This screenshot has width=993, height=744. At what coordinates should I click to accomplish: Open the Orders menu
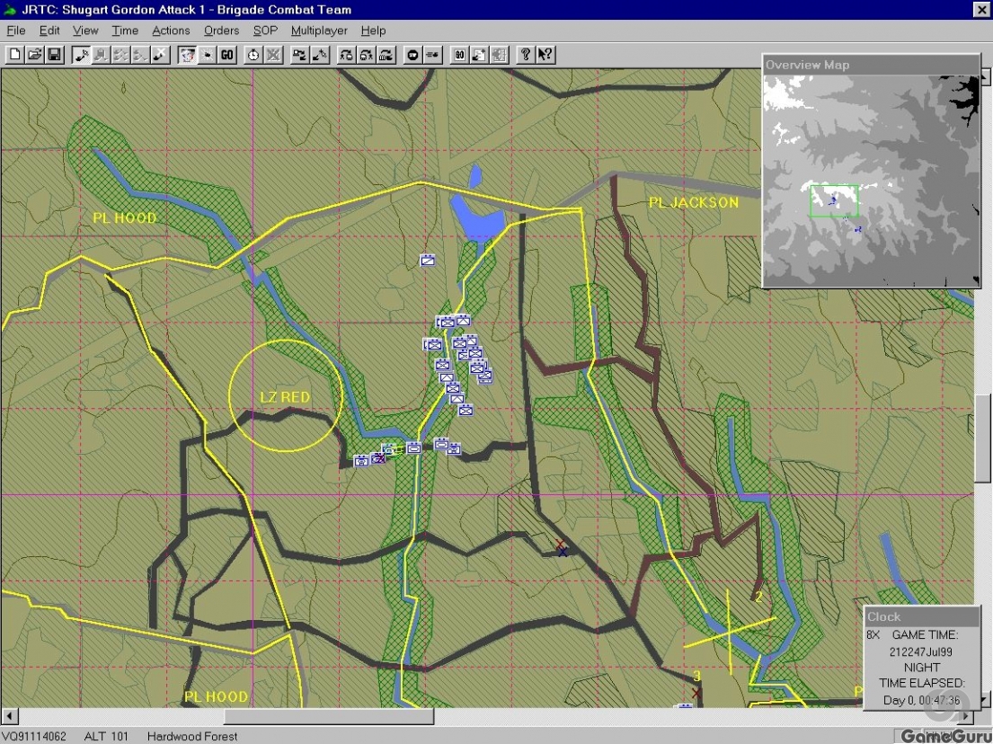[x=222, y=31]
